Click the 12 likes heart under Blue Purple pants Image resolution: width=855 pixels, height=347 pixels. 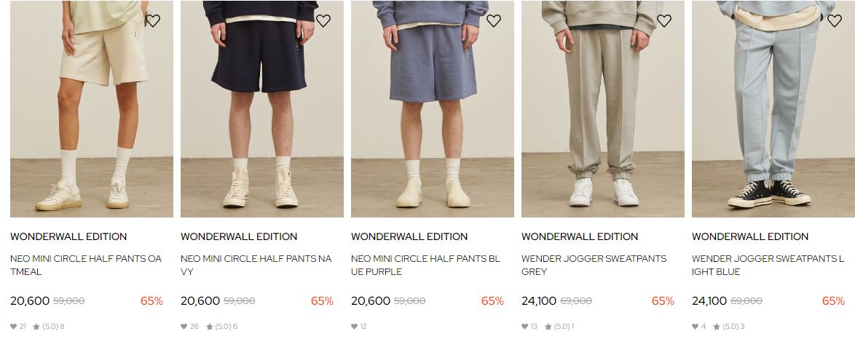(x=355, y=327)
